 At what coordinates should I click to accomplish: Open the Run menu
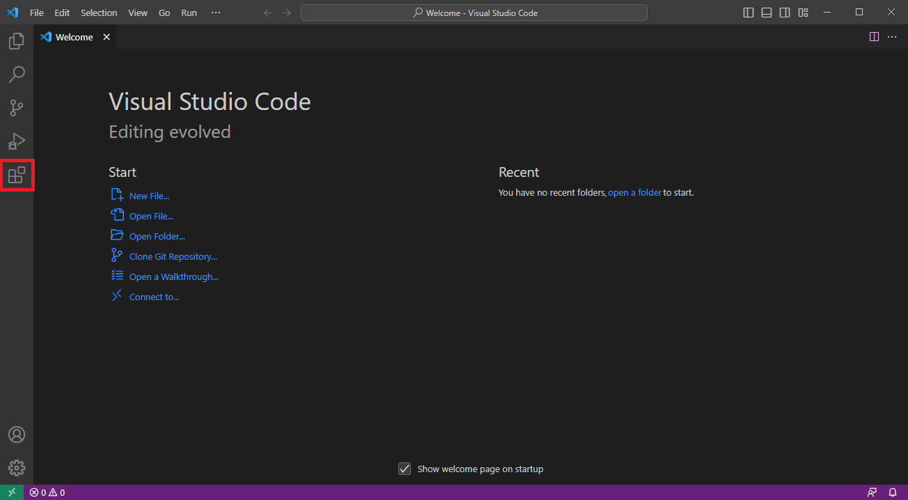click(x=189, y=13)
